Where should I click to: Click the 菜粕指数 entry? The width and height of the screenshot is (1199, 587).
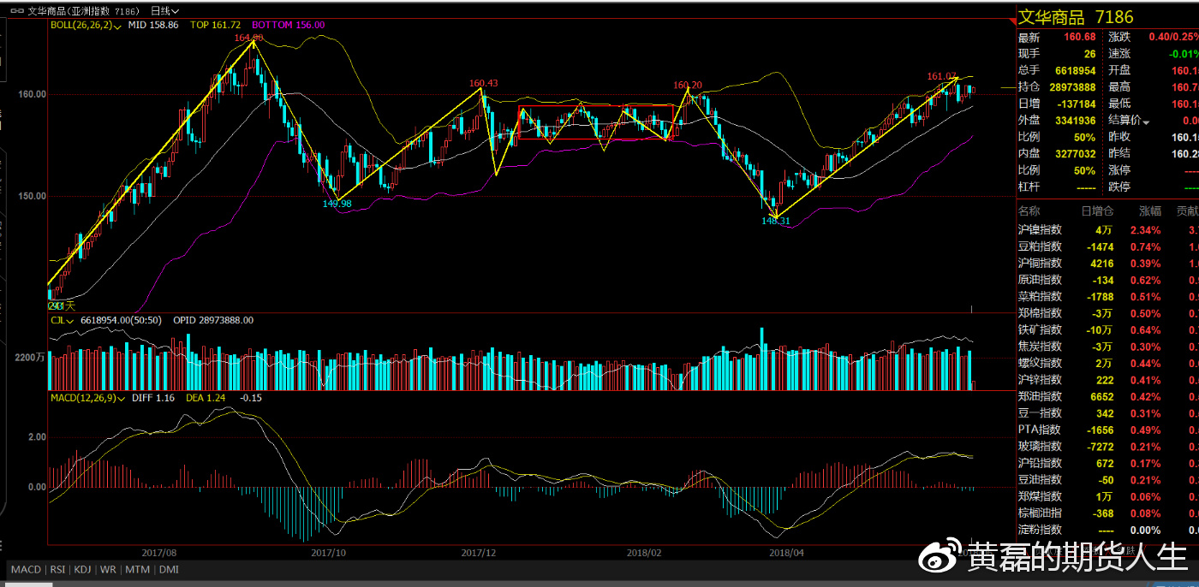(x=1108, y=297)
